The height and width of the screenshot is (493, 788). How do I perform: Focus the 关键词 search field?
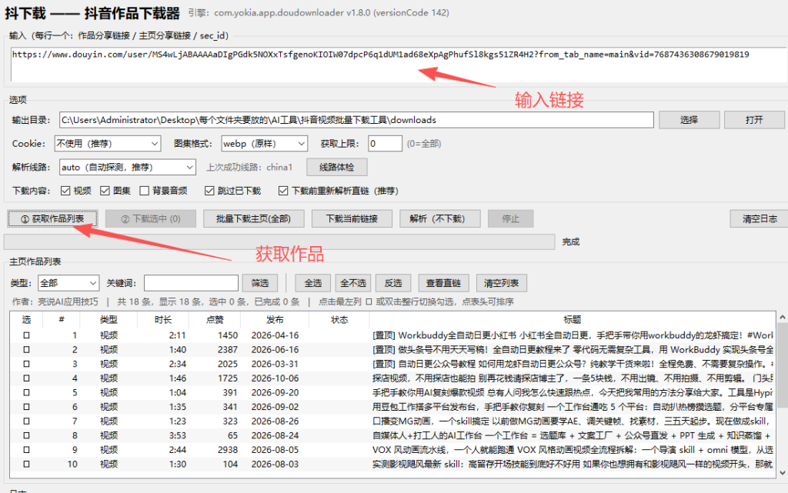click(x=191, y=283)
